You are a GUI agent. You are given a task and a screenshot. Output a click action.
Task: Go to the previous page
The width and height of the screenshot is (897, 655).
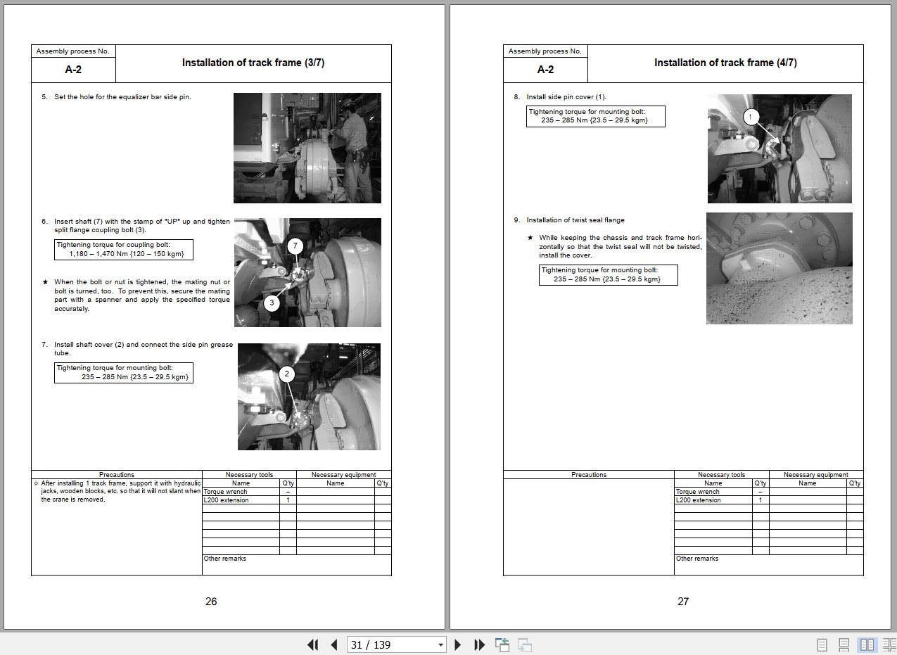pyautogui.click(x=334, y=644)
